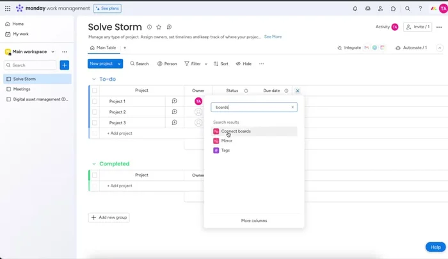
Task: Select all items in To-do group header
Action: 95,91
